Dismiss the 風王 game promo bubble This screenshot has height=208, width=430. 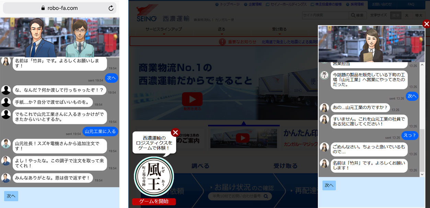pyautogui.click(x=175, y=133)
